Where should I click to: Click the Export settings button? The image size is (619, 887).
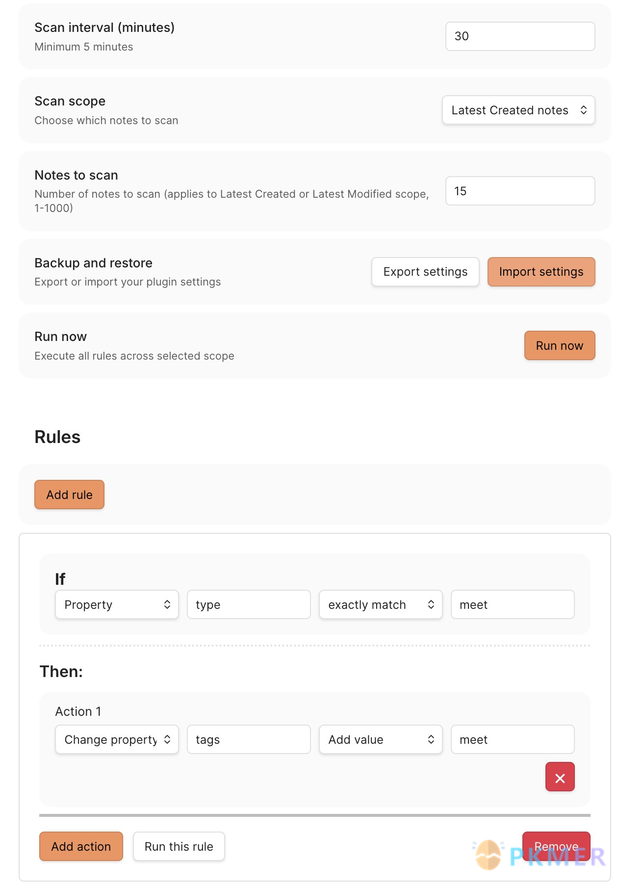pos(425,272)
